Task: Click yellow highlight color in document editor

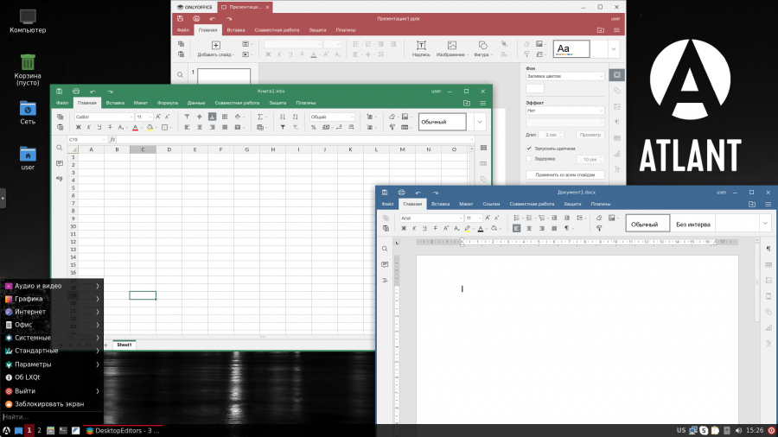Action: point(467,228)
